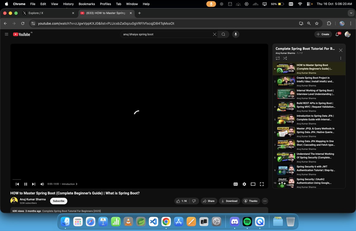The image size is (356, 231).
Task: Switch to the Explore / X tab
Action: click(x=47, y=13)
